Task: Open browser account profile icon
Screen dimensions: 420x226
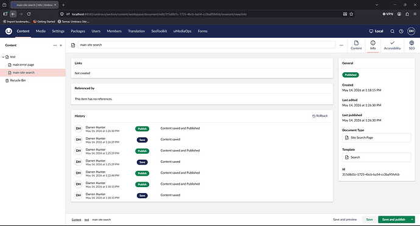Action: pos(399,14)
